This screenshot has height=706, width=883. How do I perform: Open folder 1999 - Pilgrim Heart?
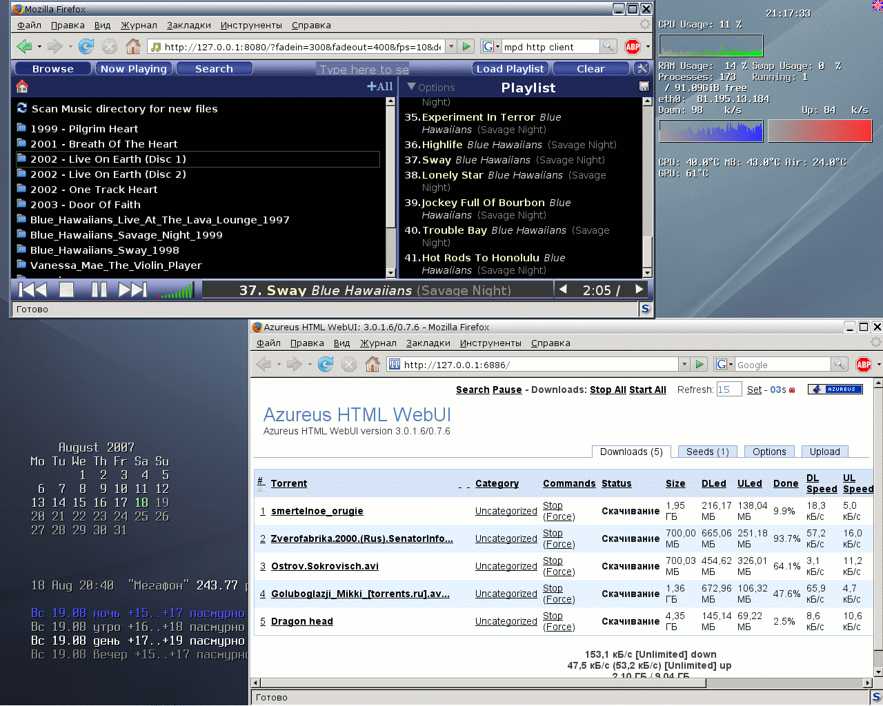tap(84, 129)
